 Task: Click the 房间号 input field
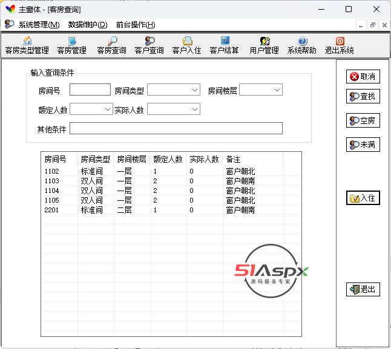tap(90, 90)
